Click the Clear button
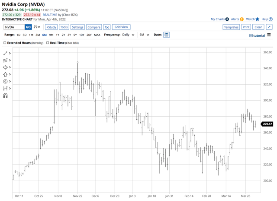 [258, 27]
